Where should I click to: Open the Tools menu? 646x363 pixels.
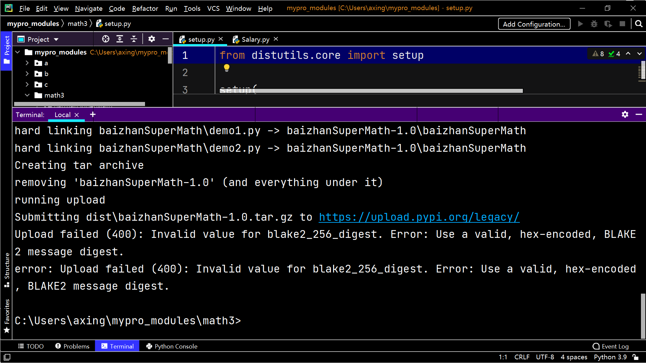192,8
